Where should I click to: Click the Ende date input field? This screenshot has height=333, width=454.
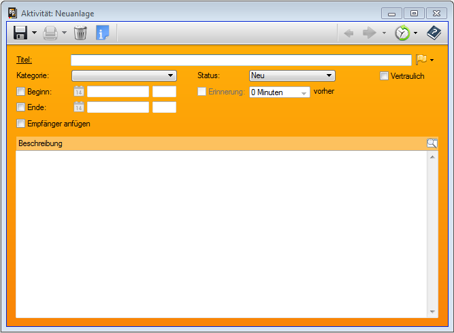[118, 107]
